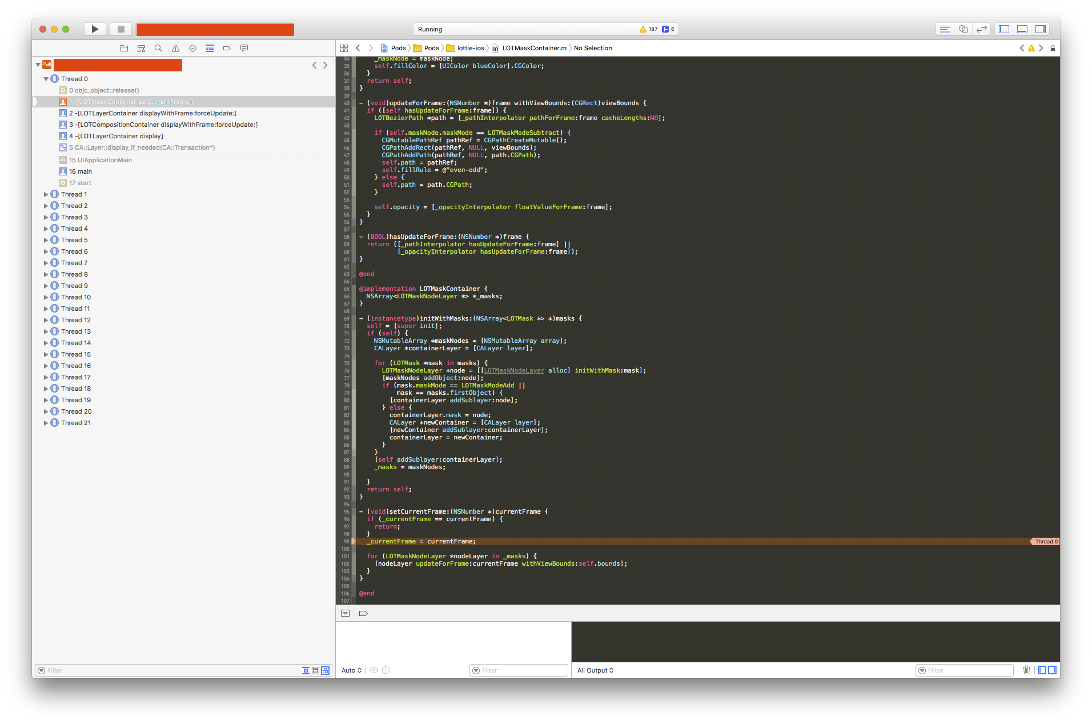The height and width of the screenshot is (724, 1092).
Task: Open the Auto variables scope dropdown
Action: (351, 671)
